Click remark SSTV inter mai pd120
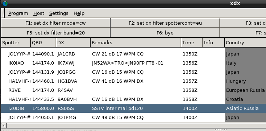Screen dimensions: 266x131 click(117, 109)
